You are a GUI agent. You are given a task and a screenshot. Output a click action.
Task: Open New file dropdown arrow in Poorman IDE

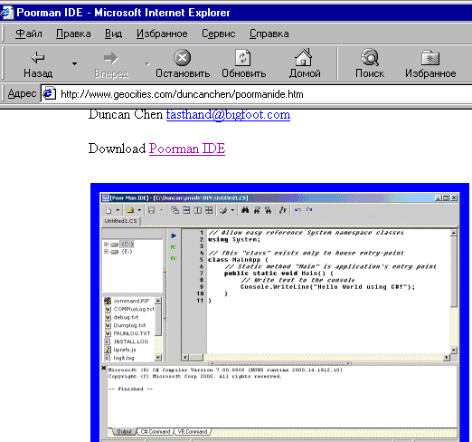coord(118,210)
